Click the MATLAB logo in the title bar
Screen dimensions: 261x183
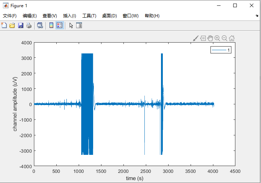pyautogui.click(x=6, y=6)
